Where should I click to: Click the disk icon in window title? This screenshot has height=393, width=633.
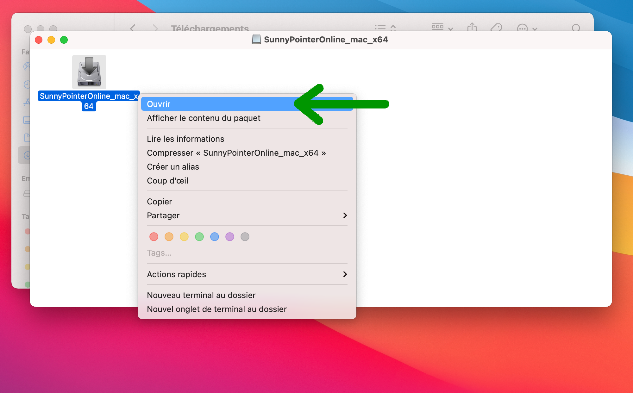(256, 40)
